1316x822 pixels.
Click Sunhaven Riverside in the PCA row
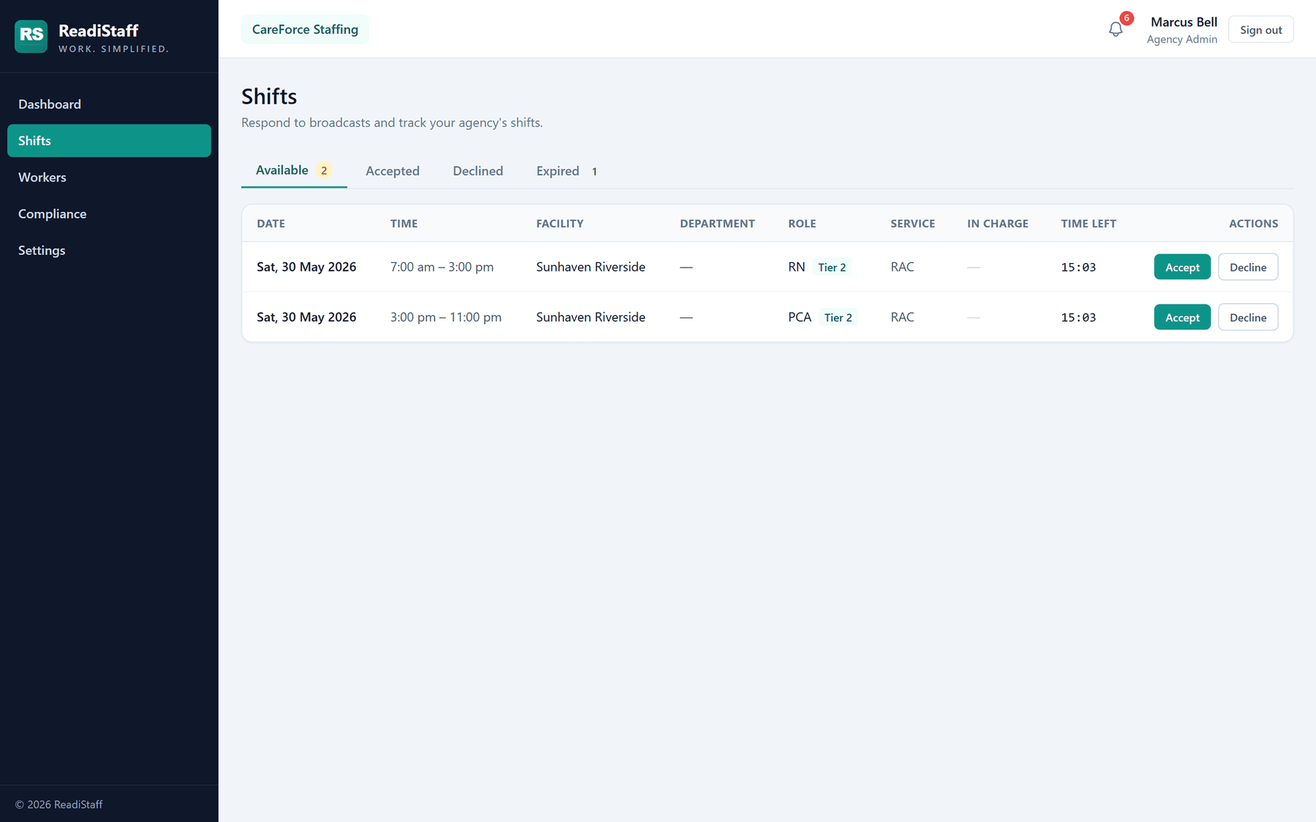[590, 317]
